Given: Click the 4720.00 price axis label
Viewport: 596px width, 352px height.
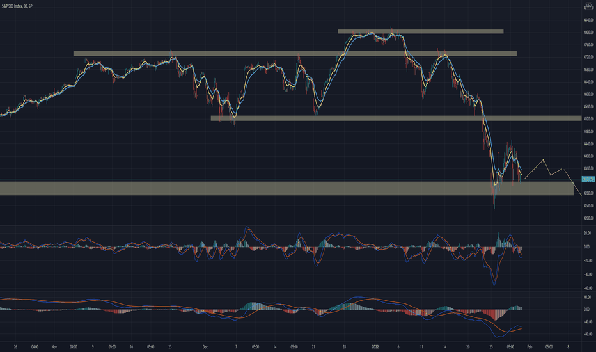Looking at the screenshot, I should pyautogui.click(x=589, y=57).
